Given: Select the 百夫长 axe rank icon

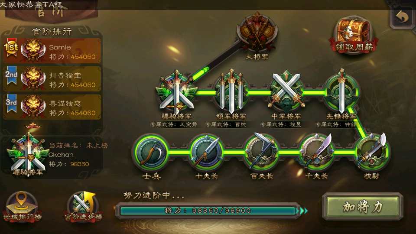Looking at the screenshot, I should pyautogui.click(x=262, y=152).
